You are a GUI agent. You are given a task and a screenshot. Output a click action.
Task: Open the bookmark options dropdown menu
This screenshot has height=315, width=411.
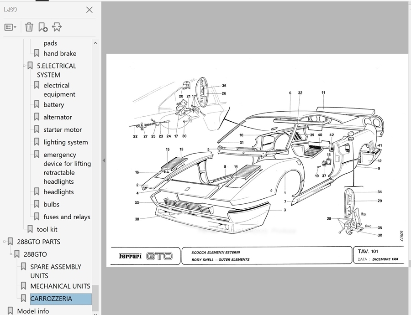(11, 27)
